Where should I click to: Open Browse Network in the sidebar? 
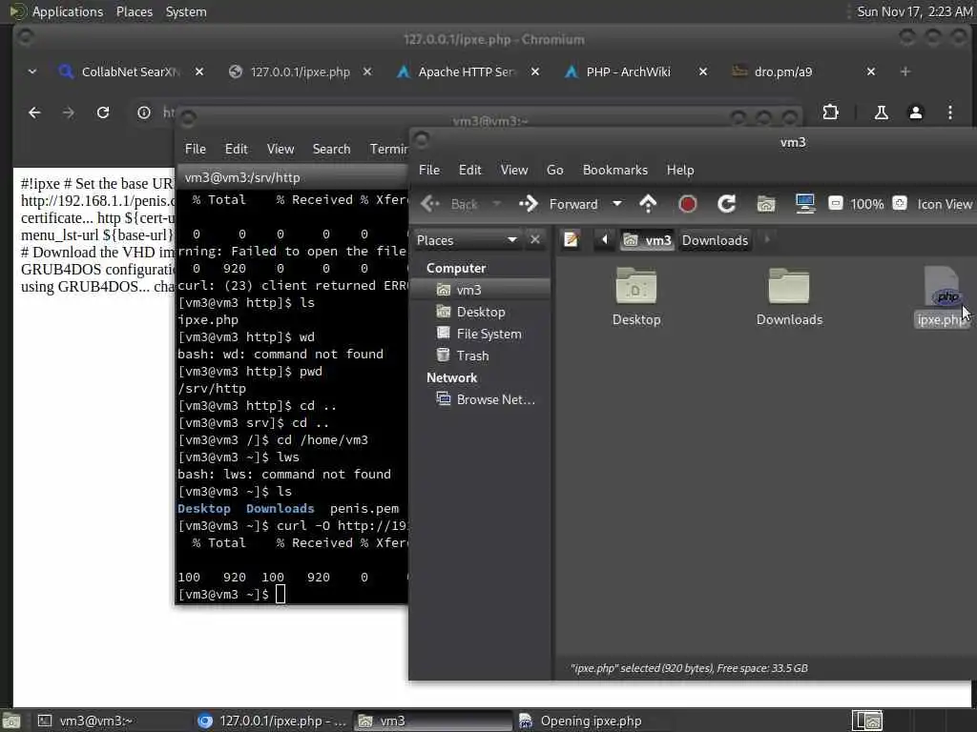(480, 399)
